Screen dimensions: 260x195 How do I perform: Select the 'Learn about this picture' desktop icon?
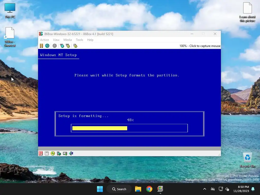(x=247, y=12)
